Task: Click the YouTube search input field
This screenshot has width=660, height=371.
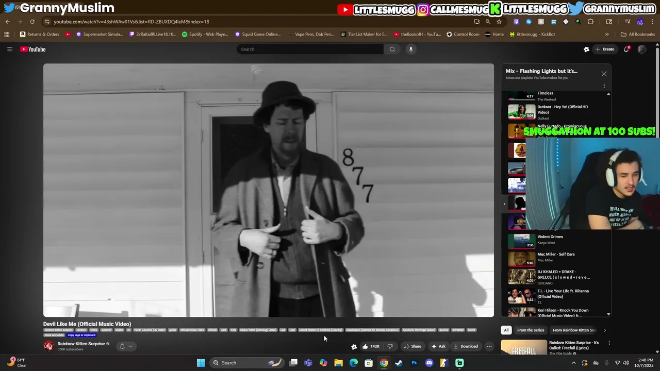Action: [x=310, y=49]
